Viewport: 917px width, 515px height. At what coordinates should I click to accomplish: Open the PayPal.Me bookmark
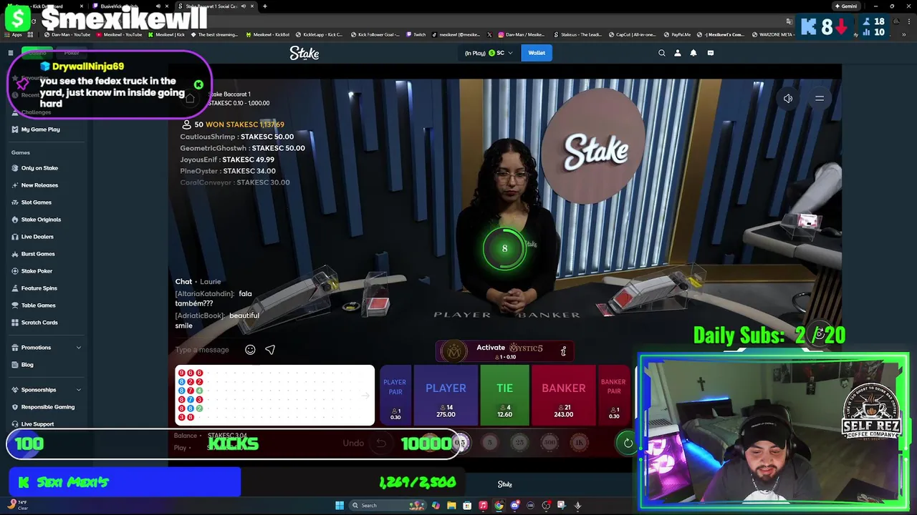click(x=678, y=34)
